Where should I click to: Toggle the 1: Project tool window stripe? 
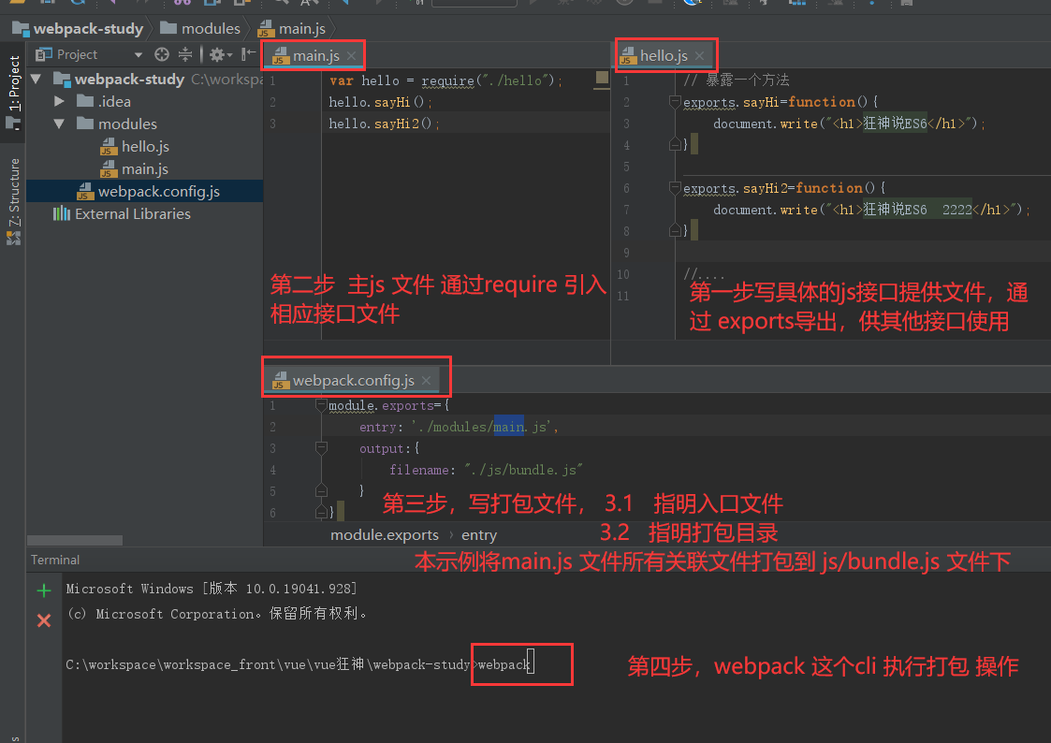pyautogui.click(x=13, y=91)
